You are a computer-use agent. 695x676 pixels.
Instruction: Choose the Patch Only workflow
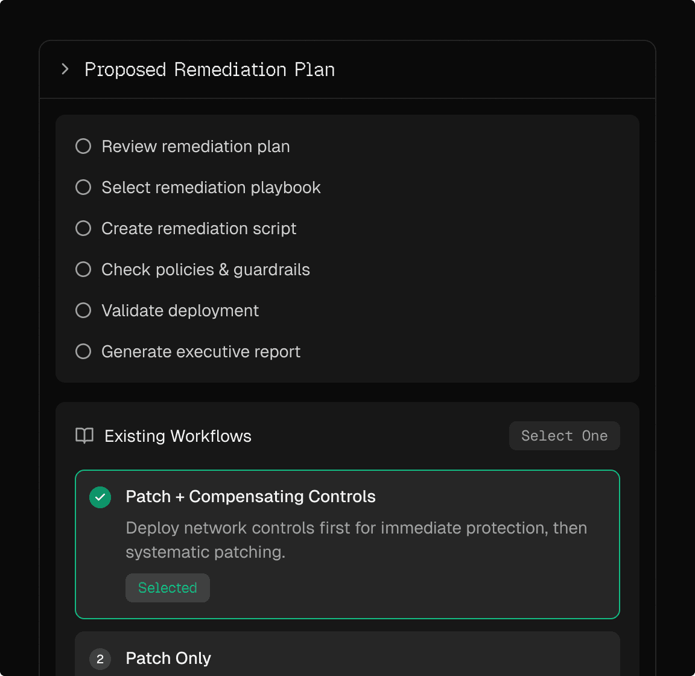click(168, 658)
